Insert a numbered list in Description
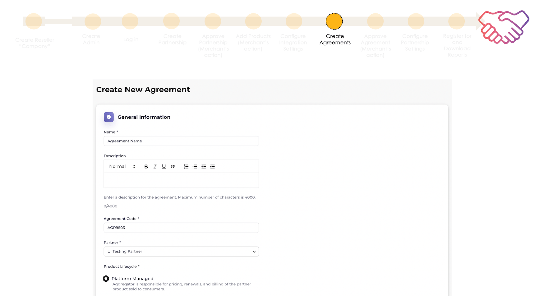Screen dimensions: 544x296 pyautogui.click(x=186, y=167)
